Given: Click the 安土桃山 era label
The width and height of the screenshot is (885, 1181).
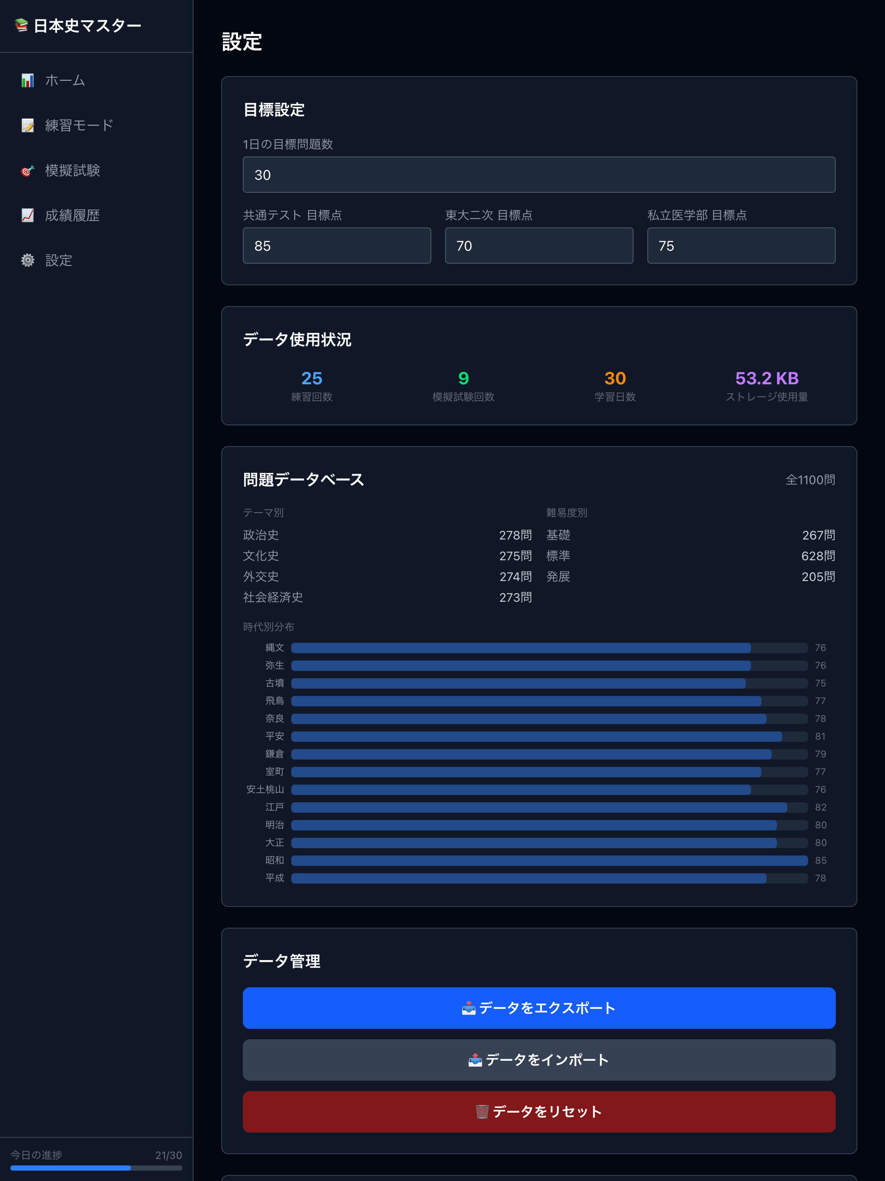Looking at the screenshot, I should [265, 790].
